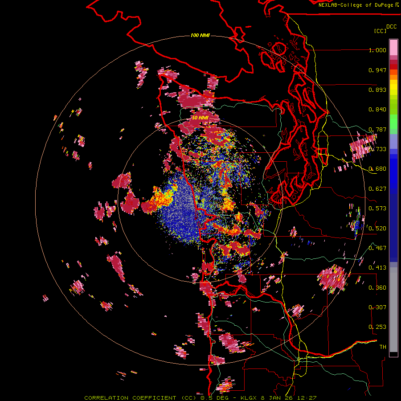
Task: Click the CORRELATION COEFFICIENT (CC) product title
Action: pyautogui.click(x=141, y=398)
